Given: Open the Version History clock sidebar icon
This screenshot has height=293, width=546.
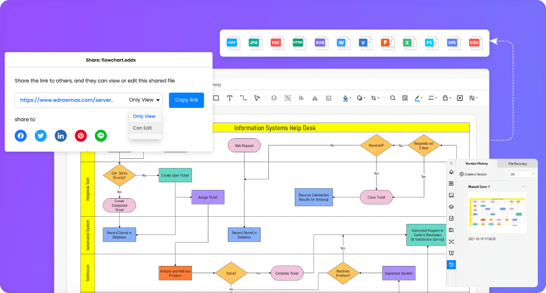Looking at the screenshot, I should coord(451,265).
